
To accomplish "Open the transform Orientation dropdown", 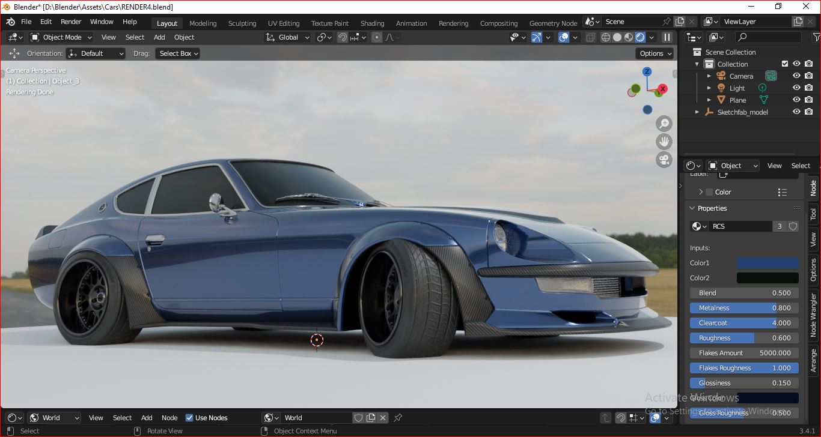I will coord(95,53).
